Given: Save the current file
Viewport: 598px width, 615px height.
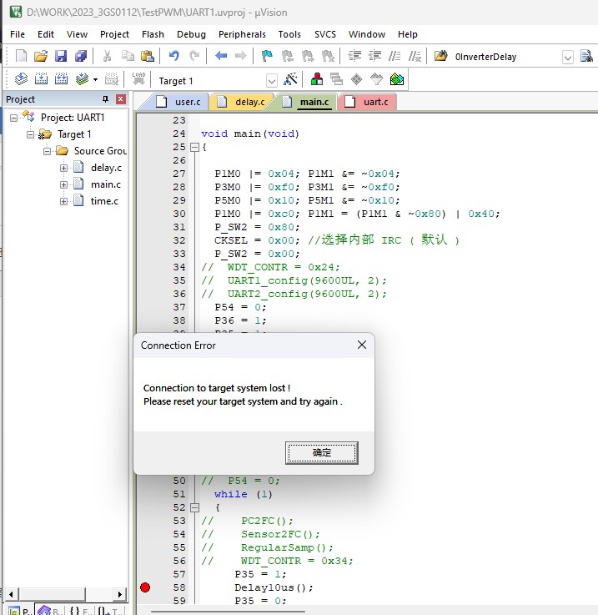Looking at the screenshot, I should coord(61,56).
